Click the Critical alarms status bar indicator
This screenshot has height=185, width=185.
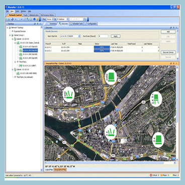(154, 175)
